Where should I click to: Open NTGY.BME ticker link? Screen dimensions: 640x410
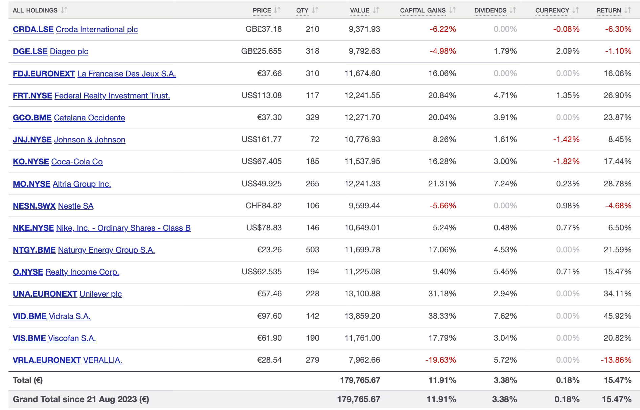[34, 250]
